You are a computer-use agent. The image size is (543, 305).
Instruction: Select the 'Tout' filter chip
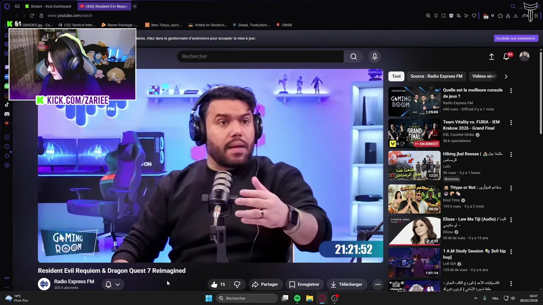[x=396, y=76]
